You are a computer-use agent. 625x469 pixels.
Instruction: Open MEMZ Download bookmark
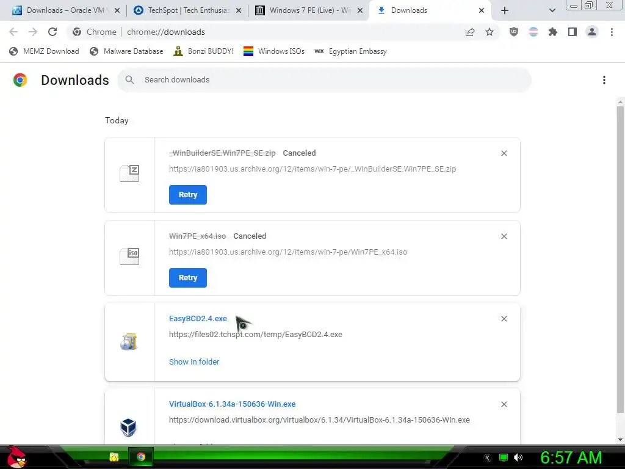(44, 51)
